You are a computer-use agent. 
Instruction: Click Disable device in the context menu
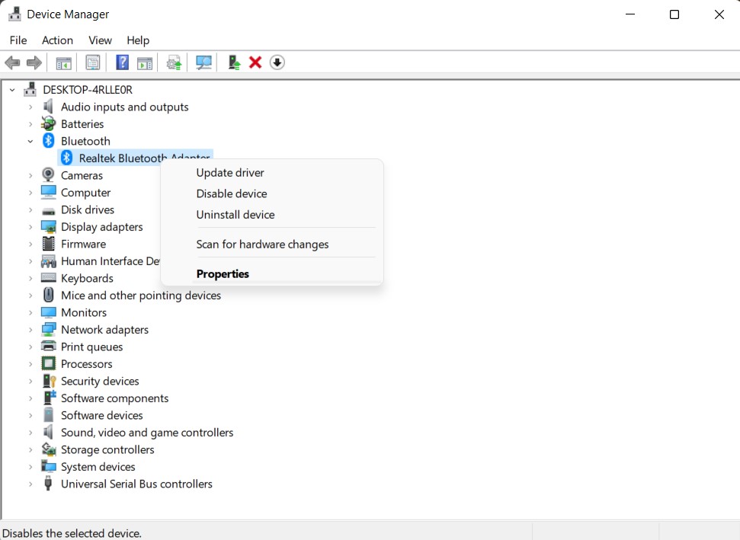pyautogui.click(x=231, y=193)
